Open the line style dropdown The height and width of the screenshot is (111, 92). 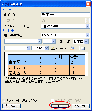[x=28, y=48]
